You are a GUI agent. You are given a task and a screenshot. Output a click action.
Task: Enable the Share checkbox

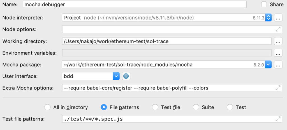[x=264, y=4]
